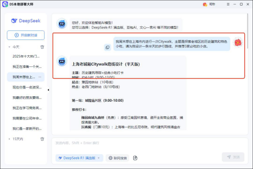Open the more options dots on selected conversation
This screenshot has width=253, height=169.
point(40,77)
